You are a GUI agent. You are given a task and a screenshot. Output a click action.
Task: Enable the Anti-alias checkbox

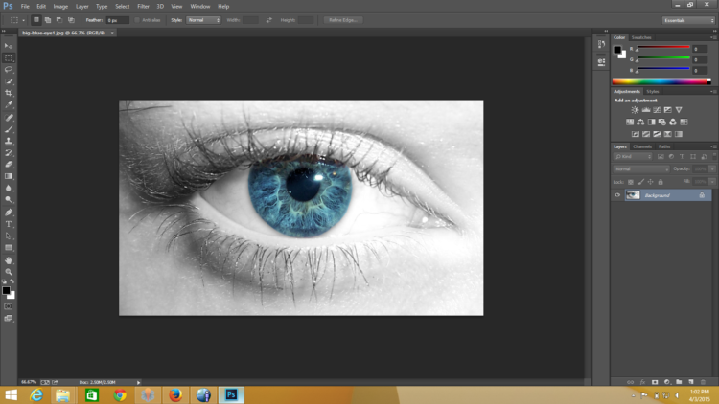pos(137,20)
